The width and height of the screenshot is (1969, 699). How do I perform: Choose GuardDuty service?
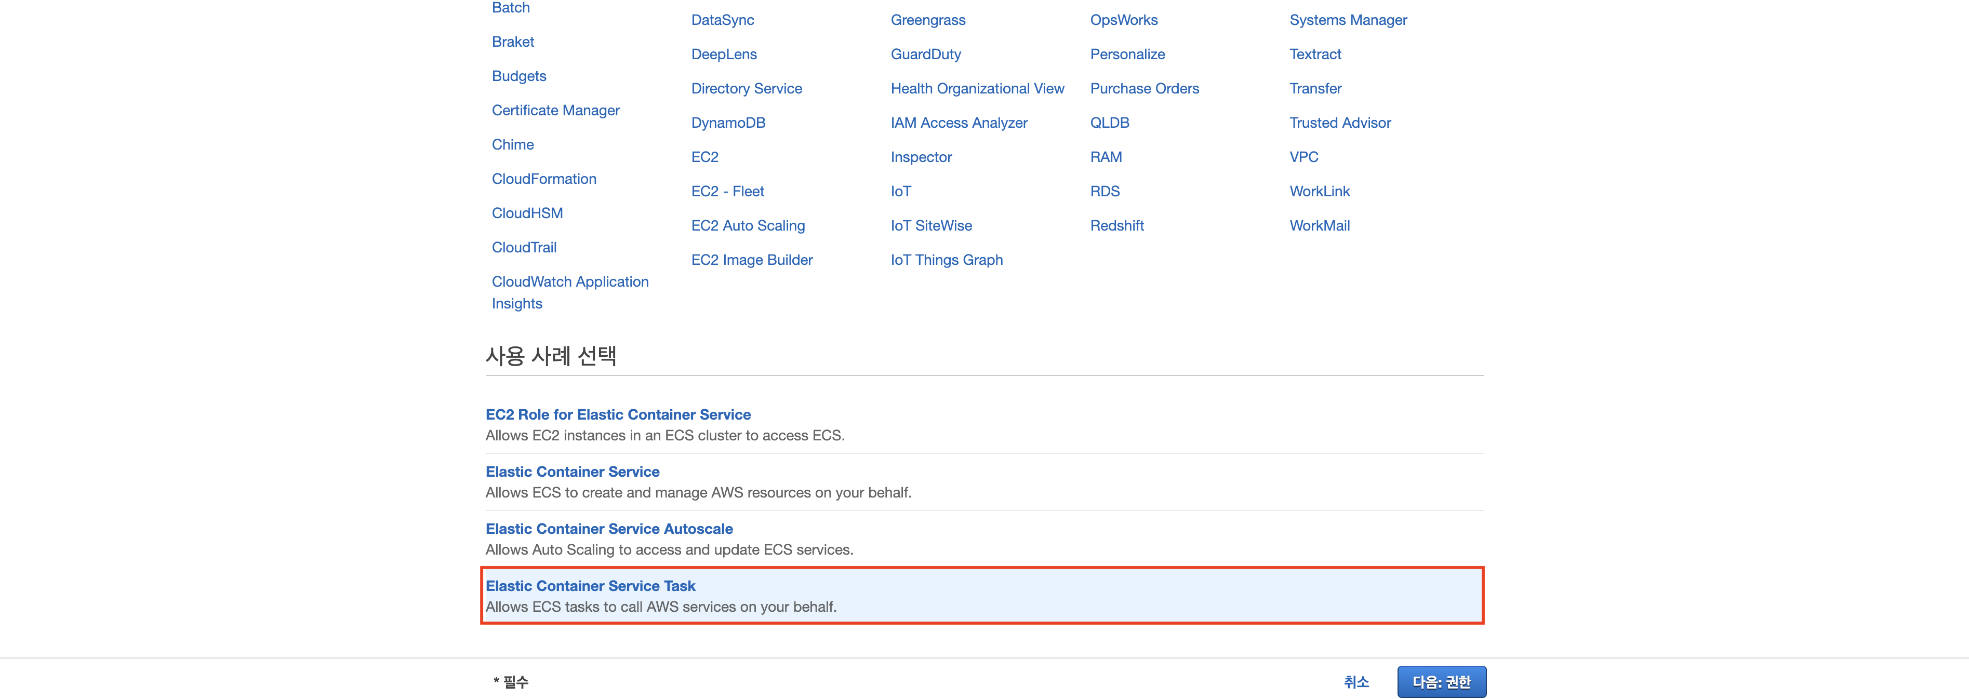[x=926, y=55]
